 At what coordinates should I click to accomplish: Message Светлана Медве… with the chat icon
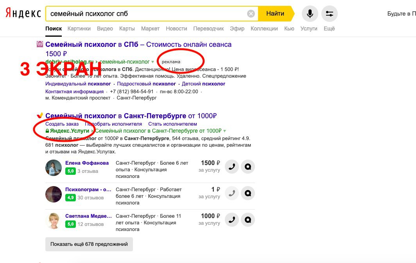point(248,220)
